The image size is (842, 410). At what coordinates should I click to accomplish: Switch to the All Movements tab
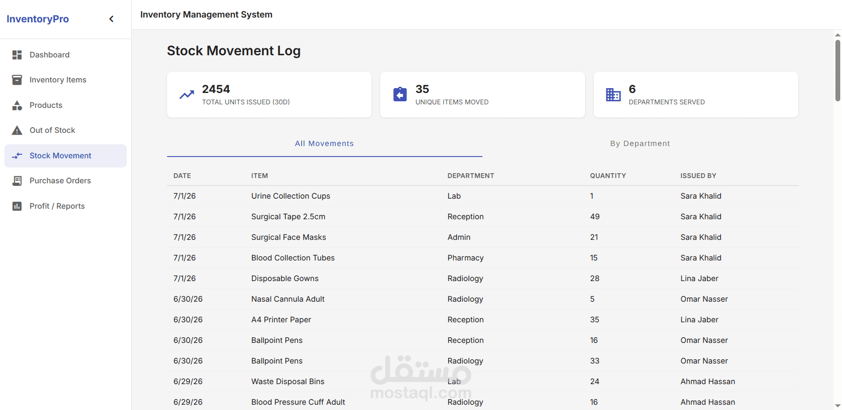[x=325, y=144]
